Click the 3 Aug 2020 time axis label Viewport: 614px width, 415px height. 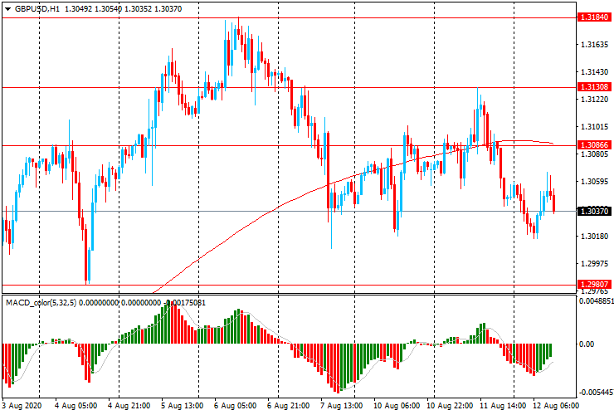click(22, 405)
